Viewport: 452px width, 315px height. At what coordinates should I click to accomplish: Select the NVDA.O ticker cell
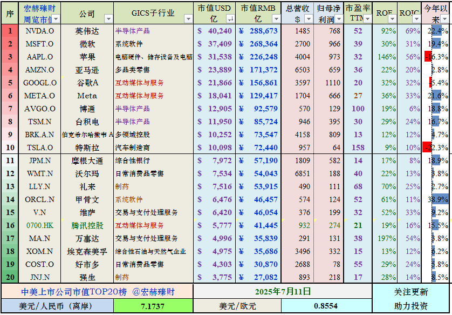39,31
